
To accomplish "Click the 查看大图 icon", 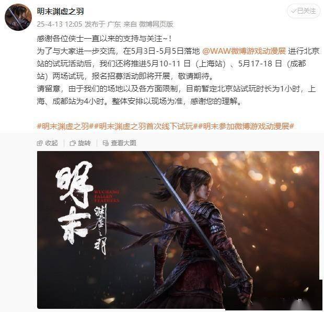I will [x=106, y=143].
